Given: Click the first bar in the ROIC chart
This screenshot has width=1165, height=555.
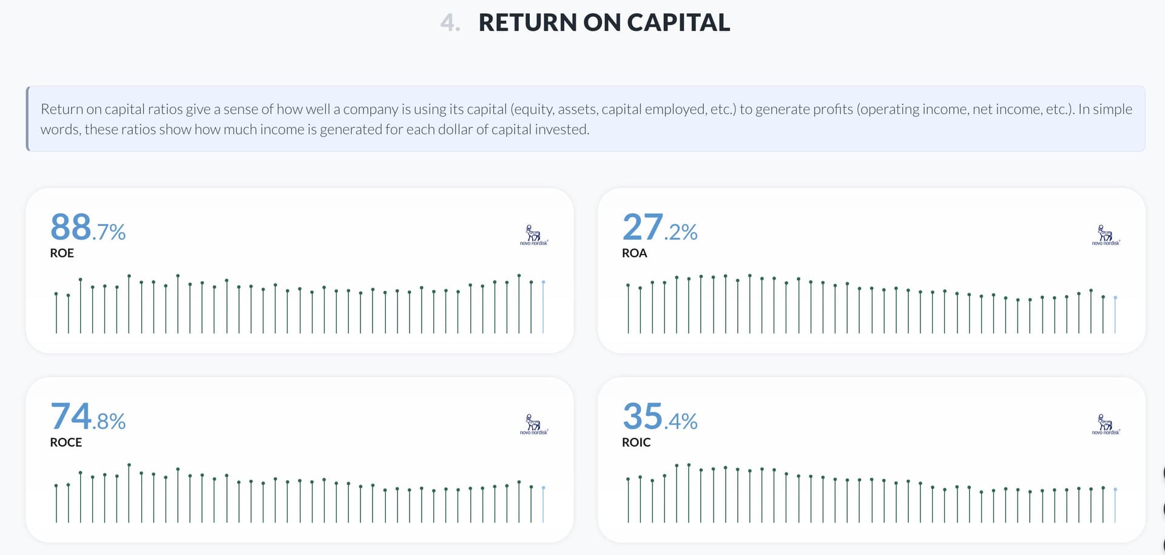Looking at the screenshot, I should point(628,500).
